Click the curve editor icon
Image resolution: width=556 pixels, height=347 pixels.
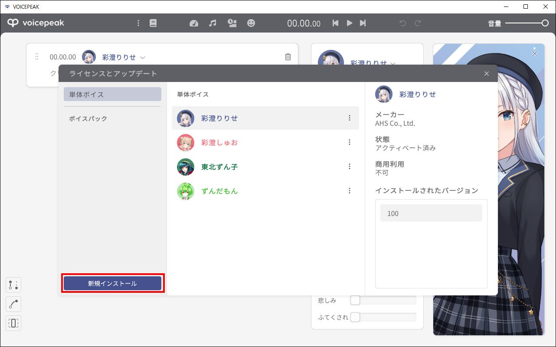coord(13,304)
